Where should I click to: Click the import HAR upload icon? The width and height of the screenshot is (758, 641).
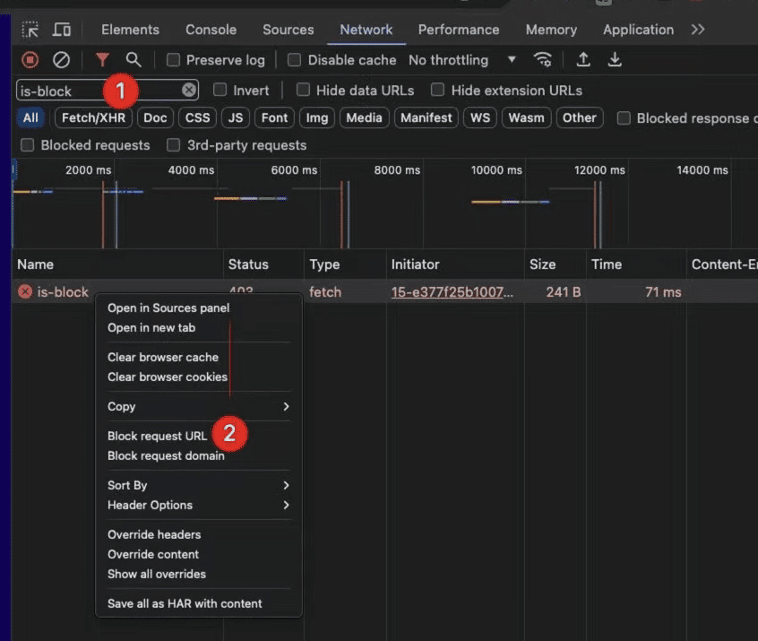point(583,60)
